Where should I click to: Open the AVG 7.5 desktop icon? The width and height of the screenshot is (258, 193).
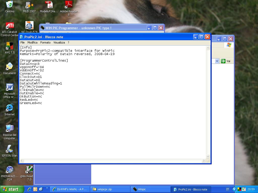pos(10,46)
